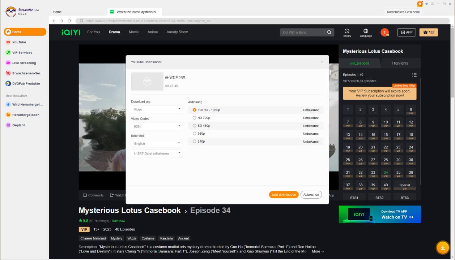This screenshot has height=260, width=455.
Task: Switch to Watch the latest Mysterious tab
Action: 135,12
